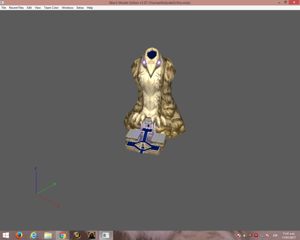Open the Help menu
Viewport: 300px width, 240px height.
click(90, 7)
